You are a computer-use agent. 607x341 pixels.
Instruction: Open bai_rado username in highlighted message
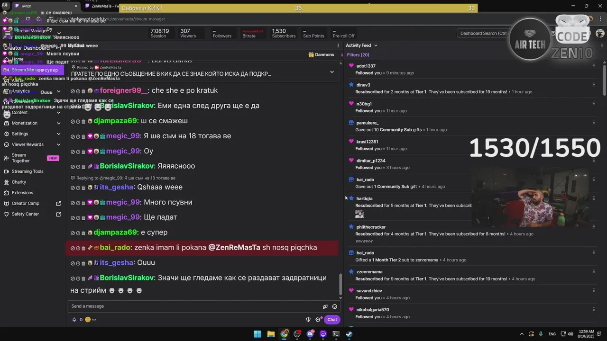[x=115, y=248]
